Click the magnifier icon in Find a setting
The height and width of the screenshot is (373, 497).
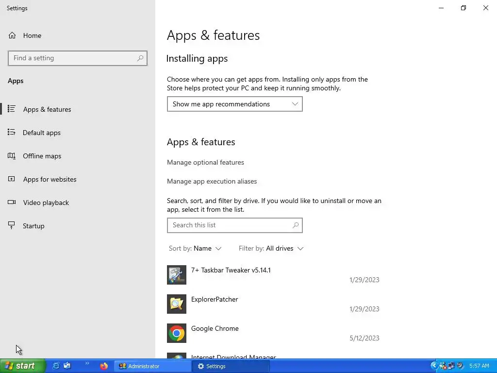pos(140,58)
